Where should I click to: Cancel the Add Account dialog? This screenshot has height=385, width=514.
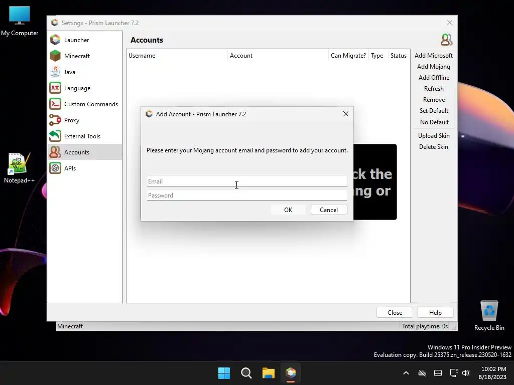point(329,210)
